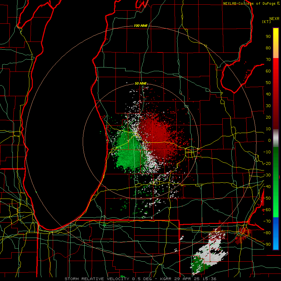Click the 80 value on the color scale
The width and height of the screenshot is (281, 281).
(268, 48)
